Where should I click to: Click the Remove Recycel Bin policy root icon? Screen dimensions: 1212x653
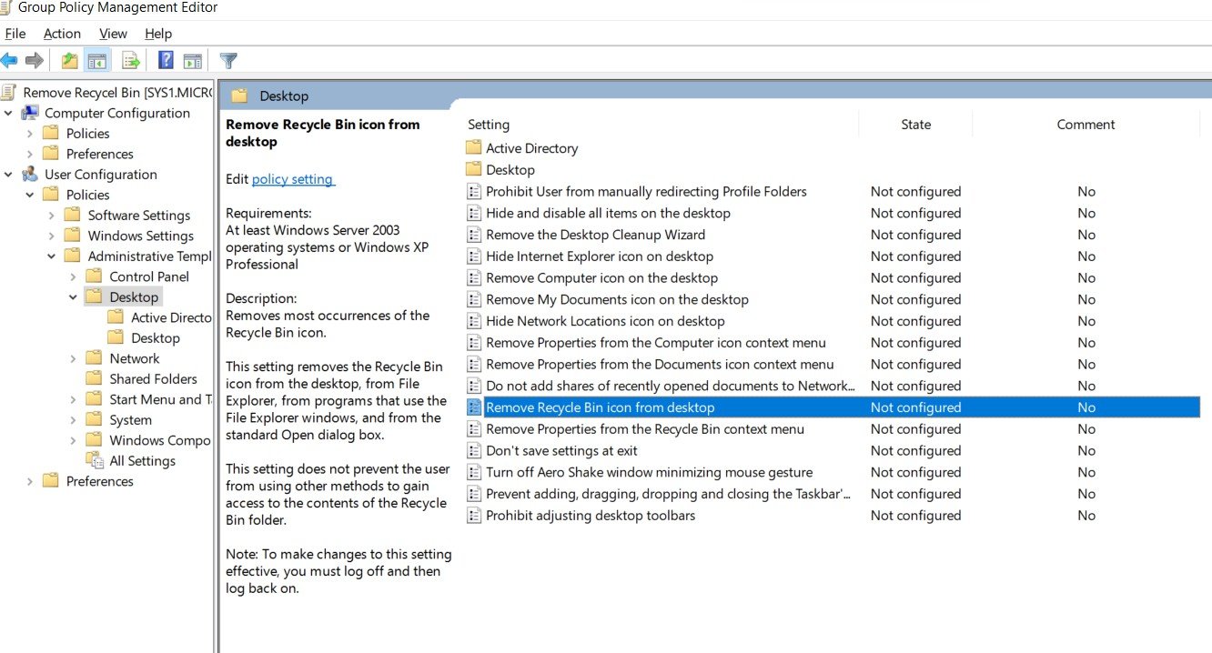click(9, 92)
